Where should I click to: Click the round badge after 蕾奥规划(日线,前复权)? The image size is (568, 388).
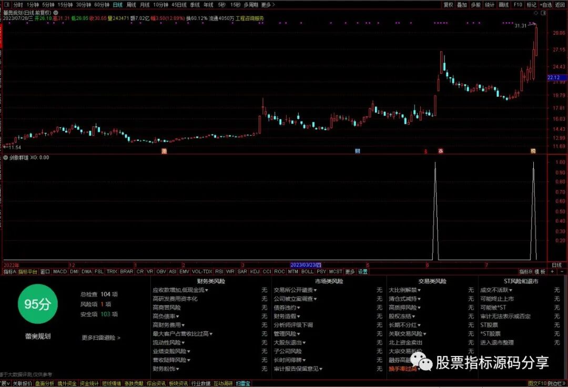pyautogui.click(x=56, y=12)
